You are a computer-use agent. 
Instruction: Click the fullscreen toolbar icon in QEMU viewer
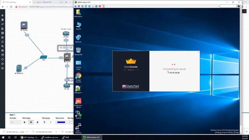pyautogui.click(x=79, y=6)
